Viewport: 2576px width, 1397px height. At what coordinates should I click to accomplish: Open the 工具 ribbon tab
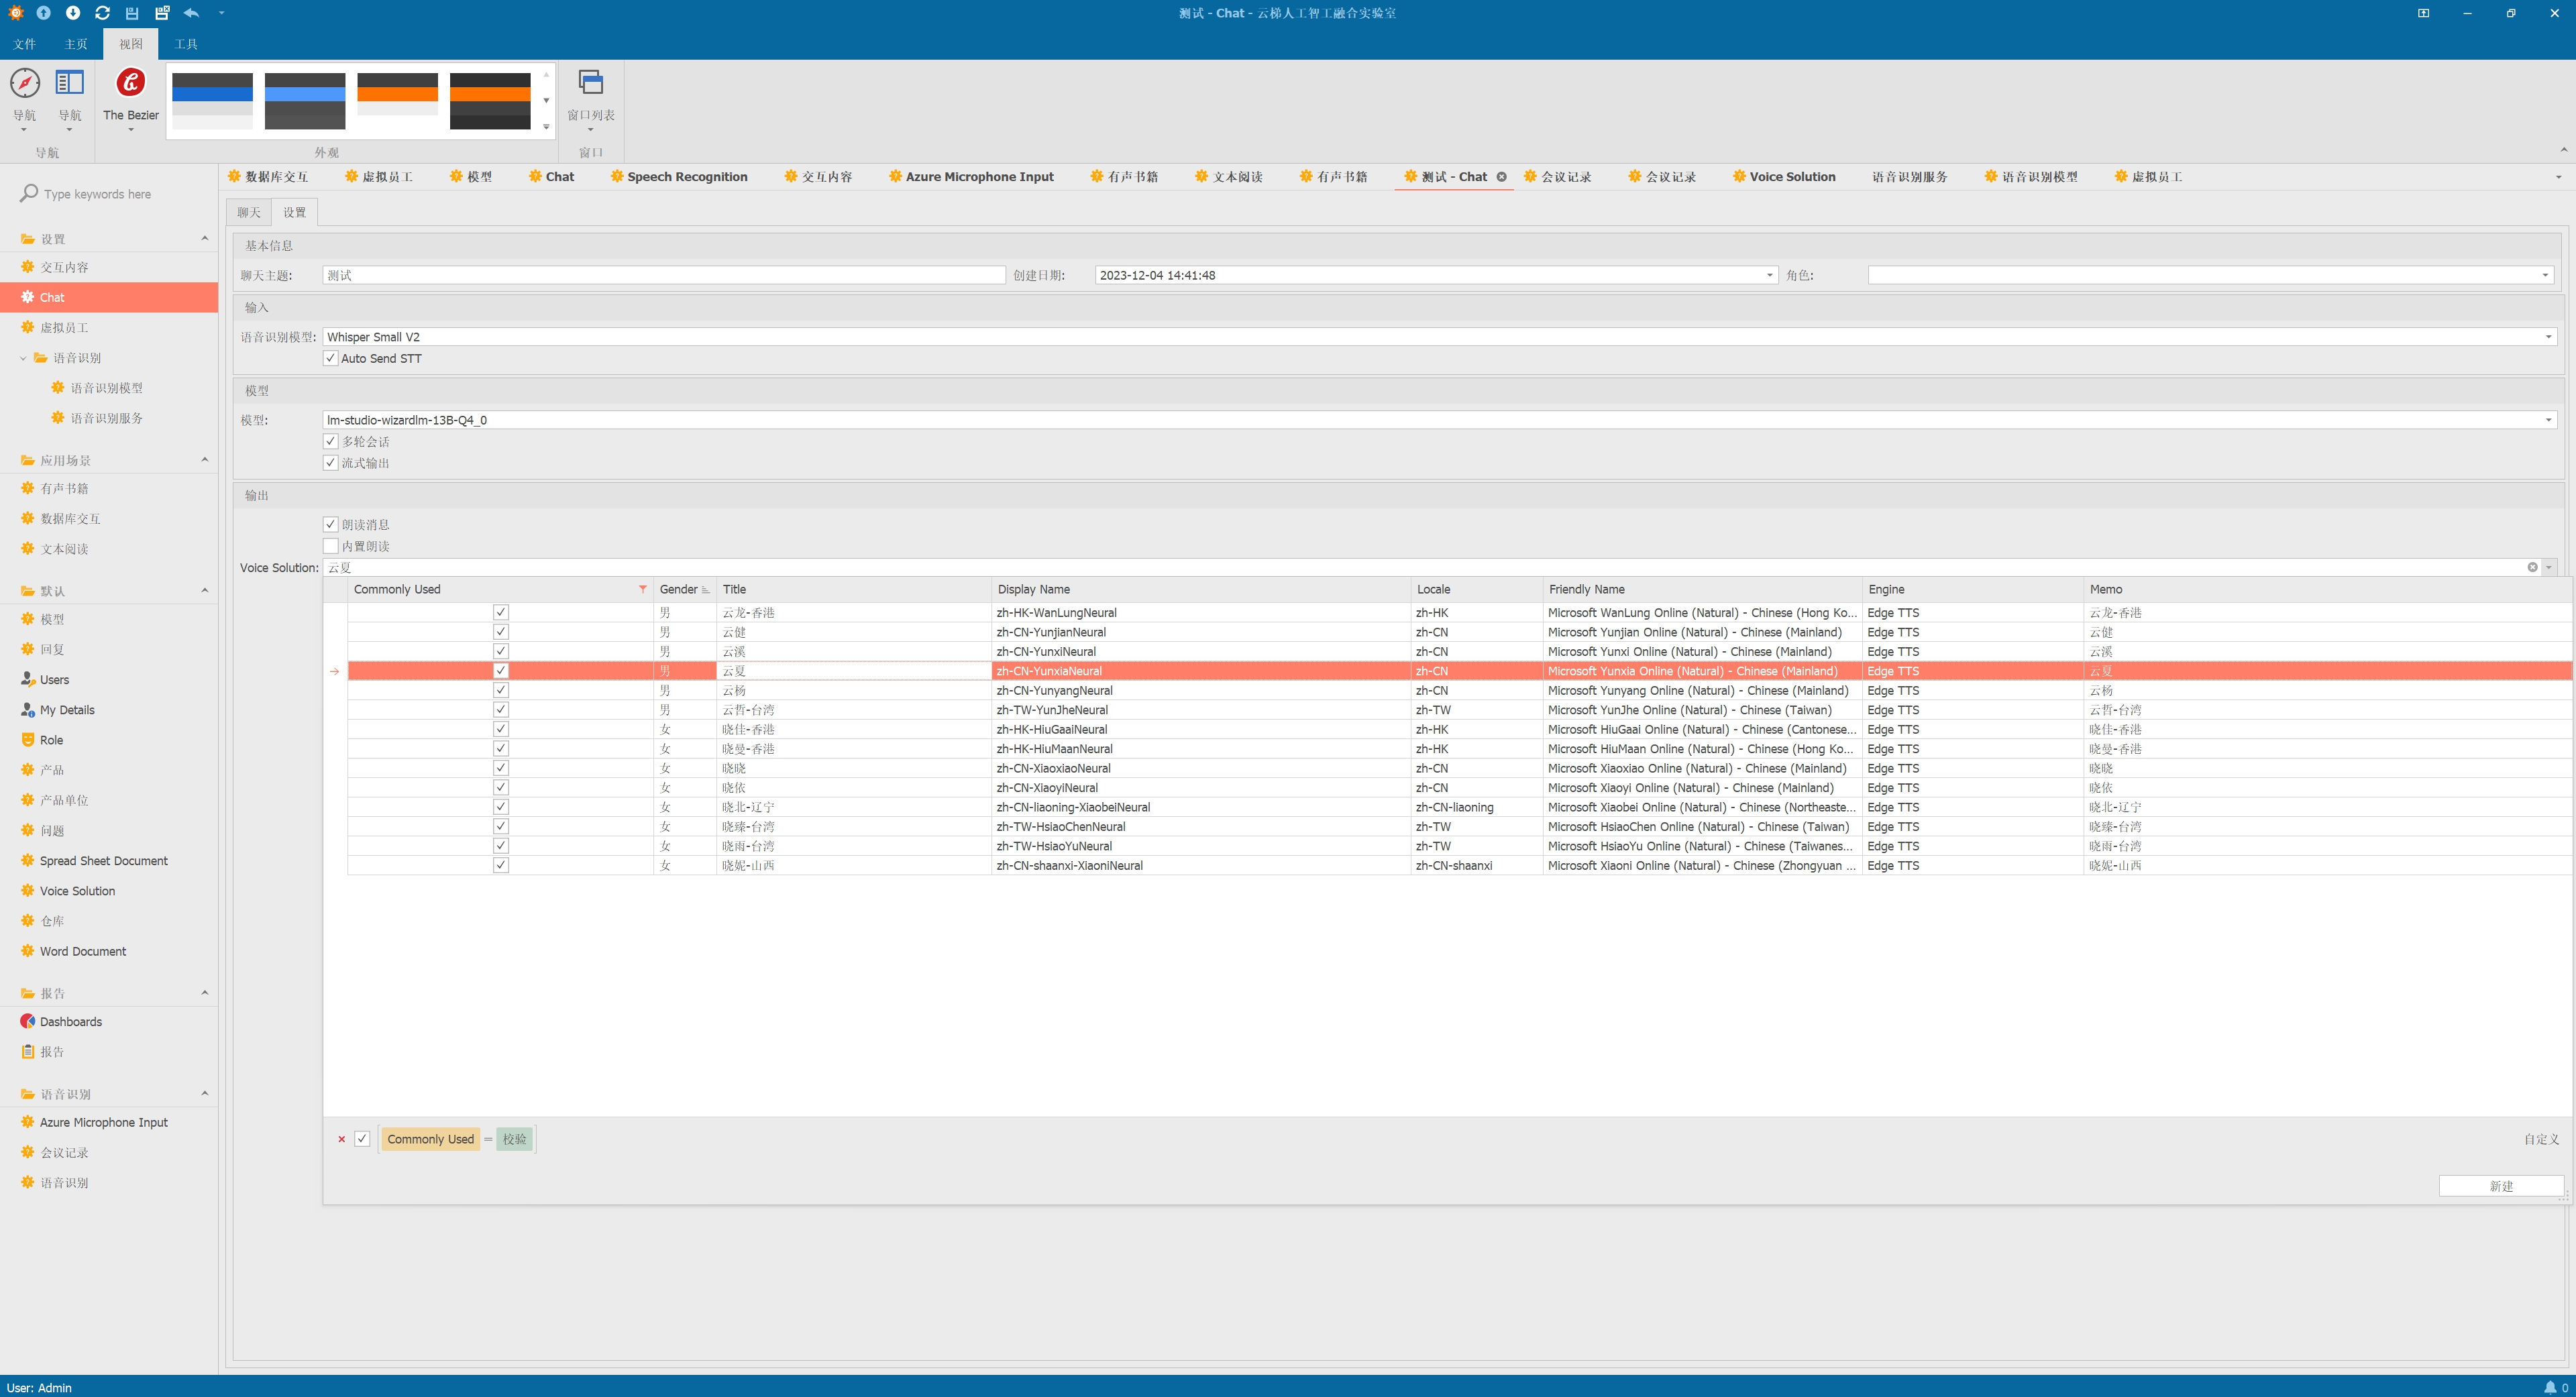point(186,44)
